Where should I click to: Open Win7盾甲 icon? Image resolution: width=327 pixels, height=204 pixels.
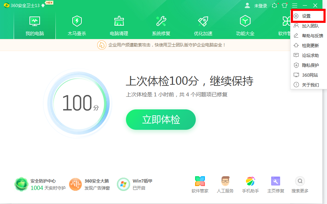(123, 184)
